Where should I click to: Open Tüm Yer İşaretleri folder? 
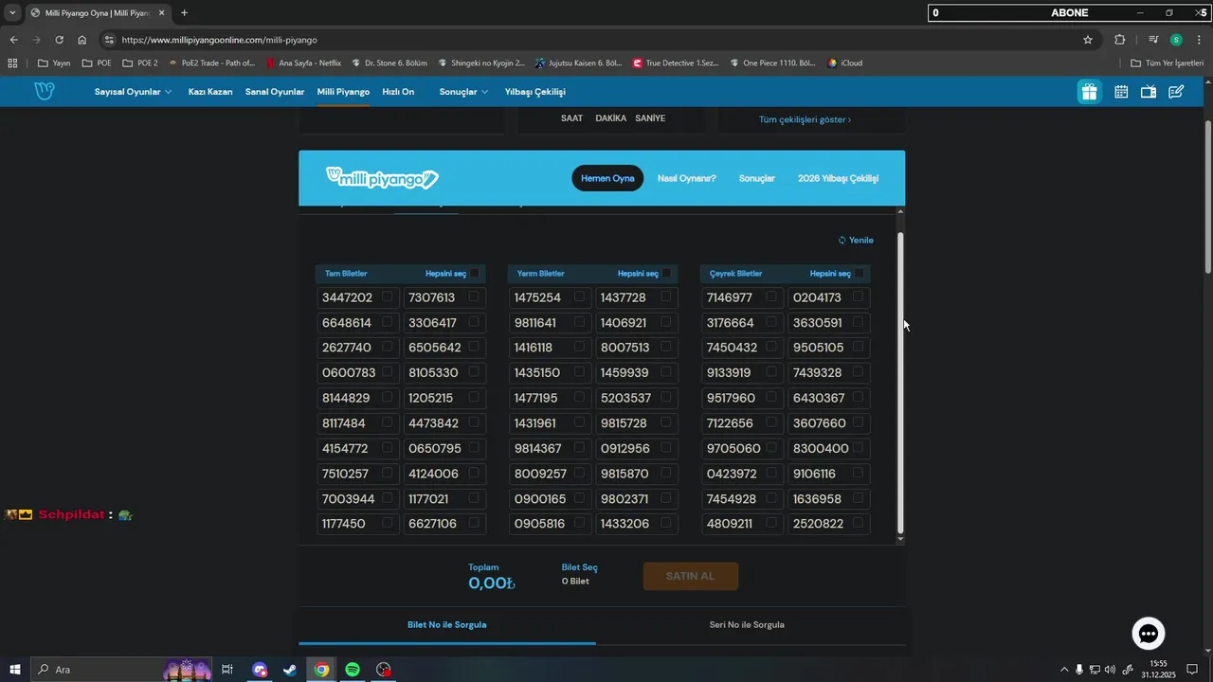pos(1168,63)
